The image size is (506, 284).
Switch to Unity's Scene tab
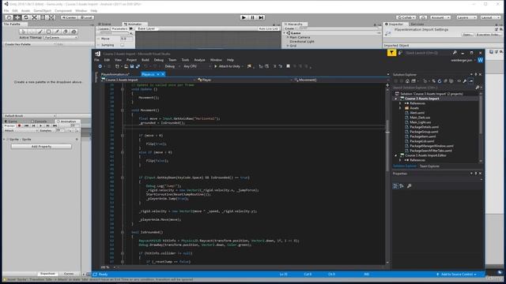[x=105, y=24]
